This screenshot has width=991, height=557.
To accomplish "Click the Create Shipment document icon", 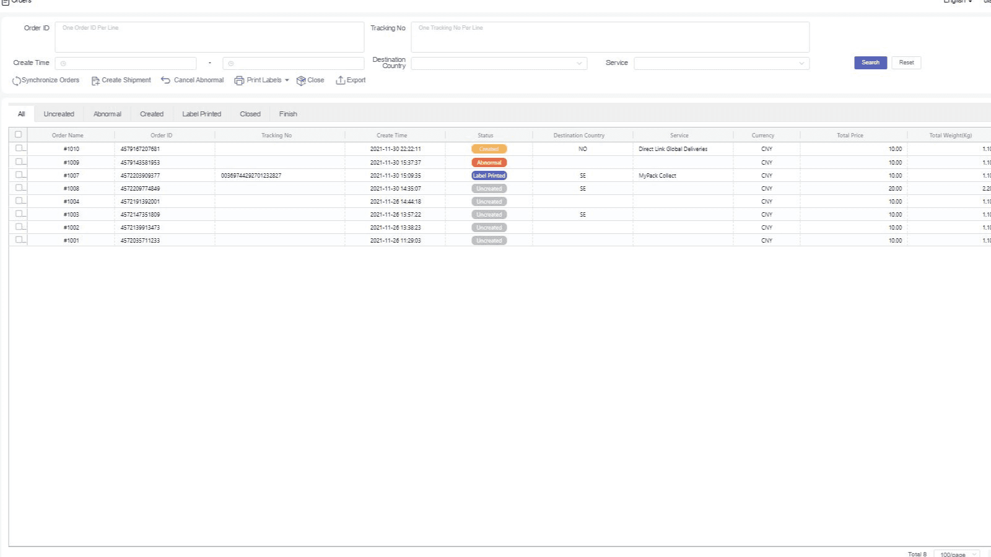I will pos(95,81).
